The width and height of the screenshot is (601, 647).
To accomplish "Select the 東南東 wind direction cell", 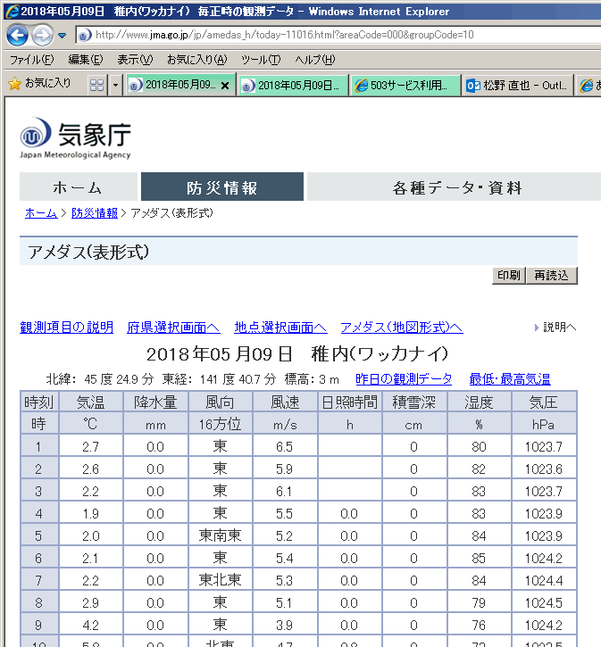I will coord(220,535).
